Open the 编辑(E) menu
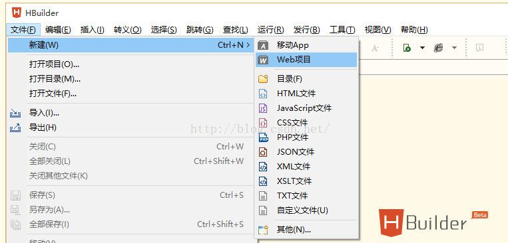508x243 pixels. [x=58, y=30]
